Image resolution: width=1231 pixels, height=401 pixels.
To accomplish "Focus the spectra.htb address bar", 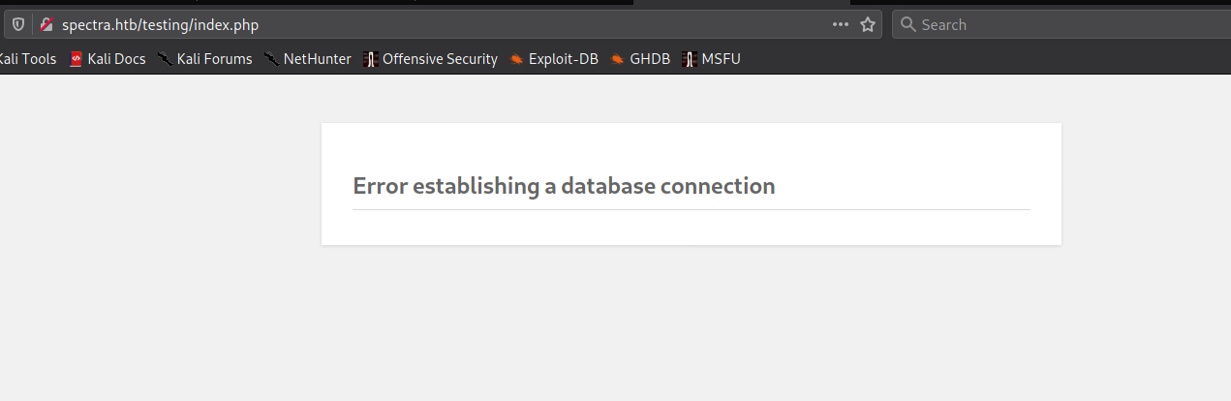I will click(x=387, y=24).
